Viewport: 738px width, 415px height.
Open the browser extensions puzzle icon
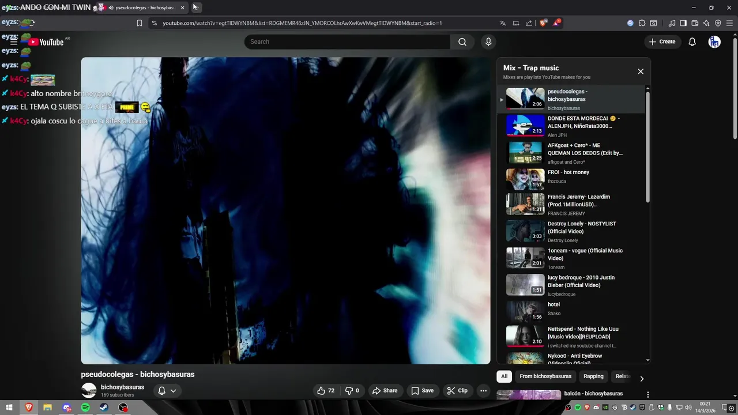click(x=642, y=23)
